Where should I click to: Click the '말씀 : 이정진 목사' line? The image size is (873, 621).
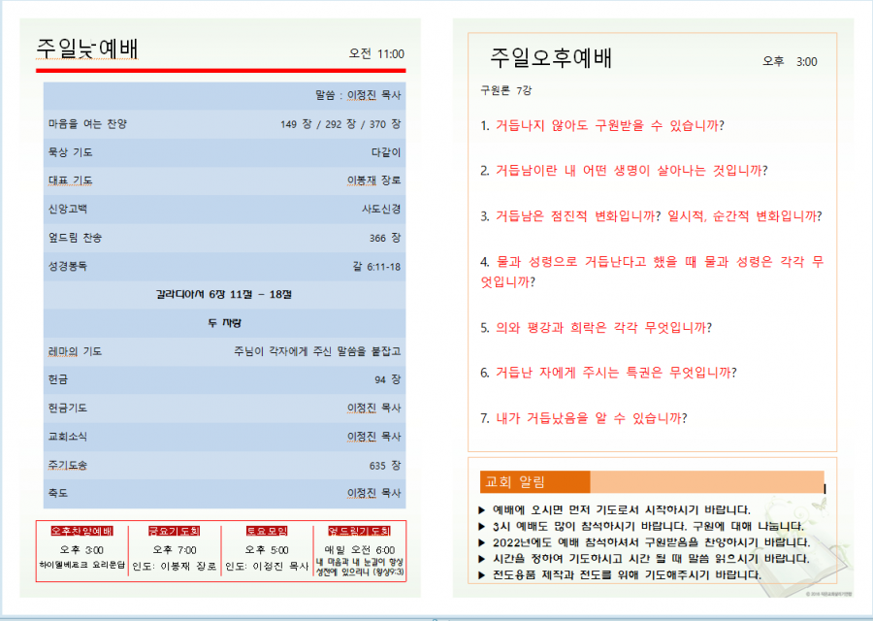tap(358, 95)
